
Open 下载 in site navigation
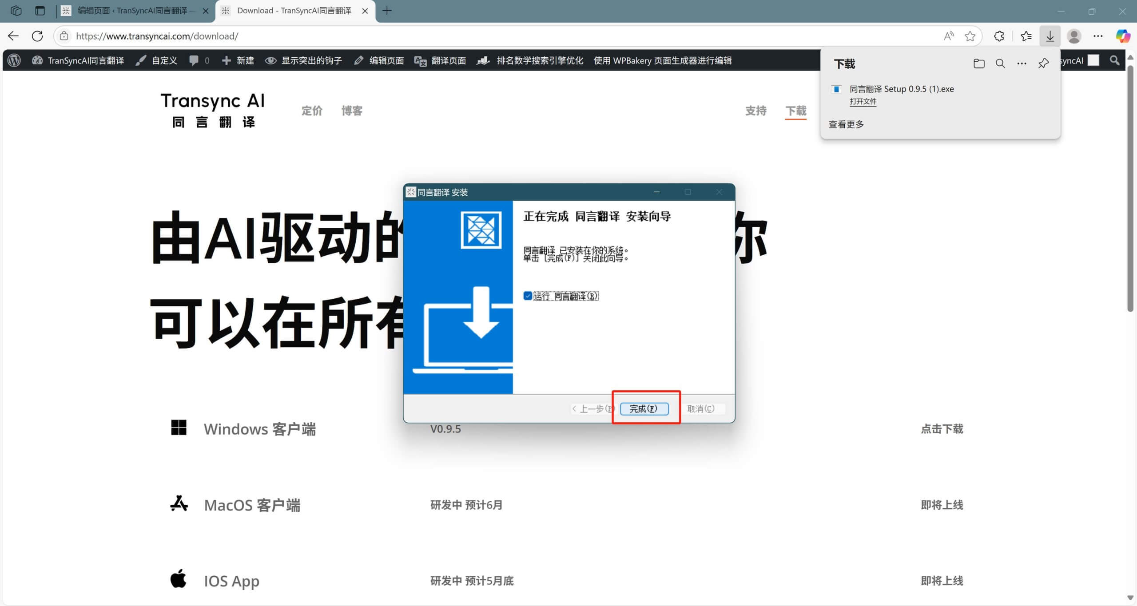[795, 111]
